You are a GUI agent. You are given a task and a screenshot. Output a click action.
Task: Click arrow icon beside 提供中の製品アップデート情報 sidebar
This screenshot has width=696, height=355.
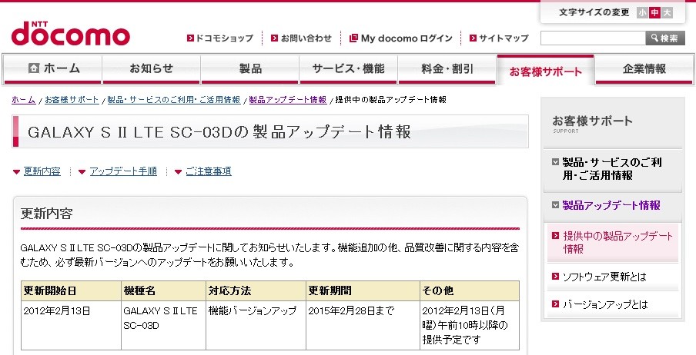click(x=555, y=236)
